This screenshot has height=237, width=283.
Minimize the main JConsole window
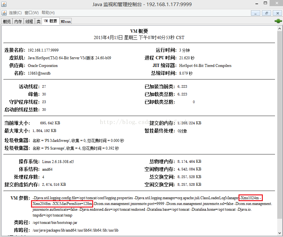pyautogui.click(x=257, y=4)
